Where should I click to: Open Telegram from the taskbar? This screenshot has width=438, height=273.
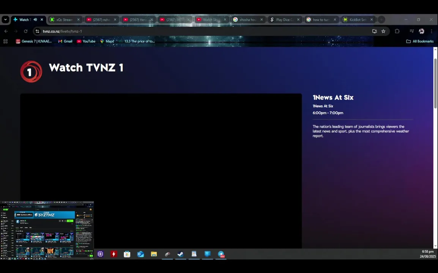click(221, 254)
